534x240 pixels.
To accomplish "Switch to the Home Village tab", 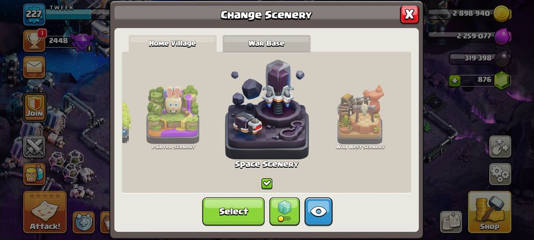I will coord(172,44).
